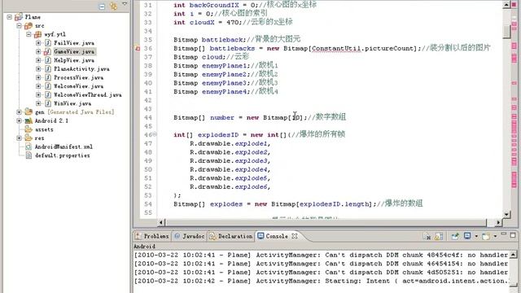Click the editor vertical scrollbar down arrow
The width and height of the screenshot is (521, 293).
click(506, 215)
